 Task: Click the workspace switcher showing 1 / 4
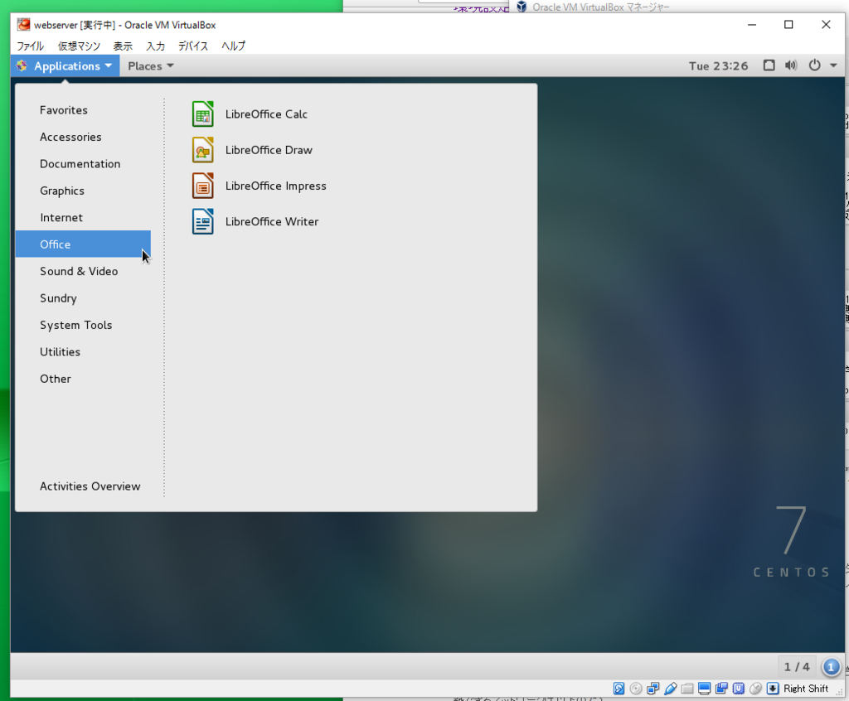(x=797, y=667)
